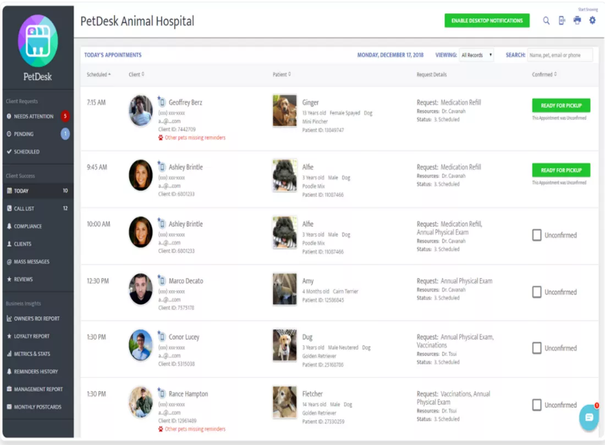Check Unconfirmed box for Rance Hampton appointment

[x=537, y=404]
